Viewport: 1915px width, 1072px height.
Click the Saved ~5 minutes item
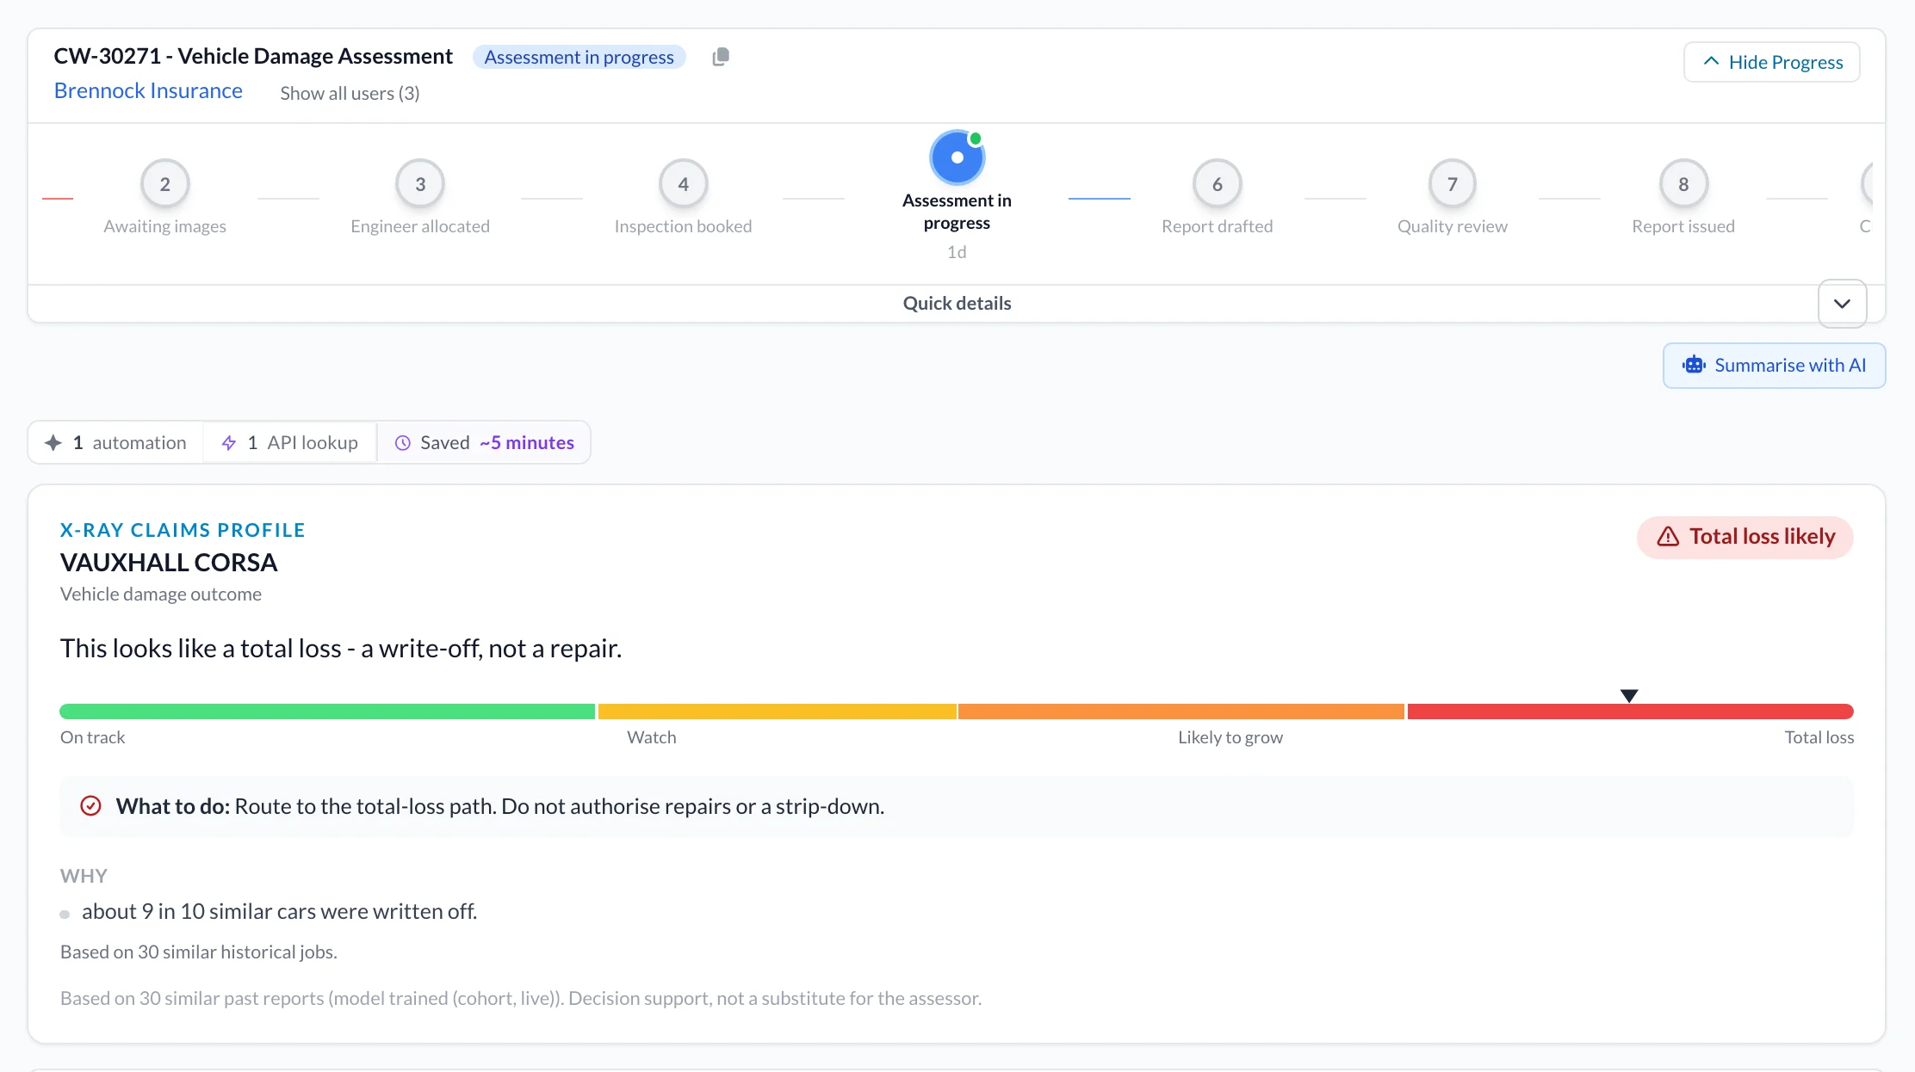click(x=484, y=442)
